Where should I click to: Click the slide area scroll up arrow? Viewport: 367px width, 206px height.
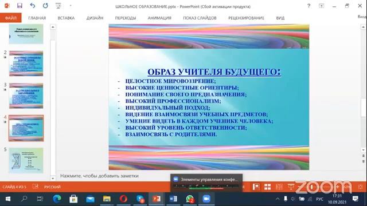pos(363,27)
